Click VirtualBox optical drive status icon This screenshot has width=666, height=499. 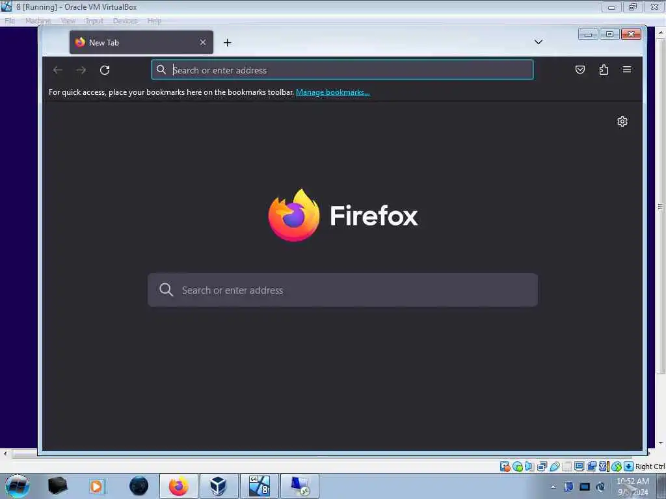(518, 467)
